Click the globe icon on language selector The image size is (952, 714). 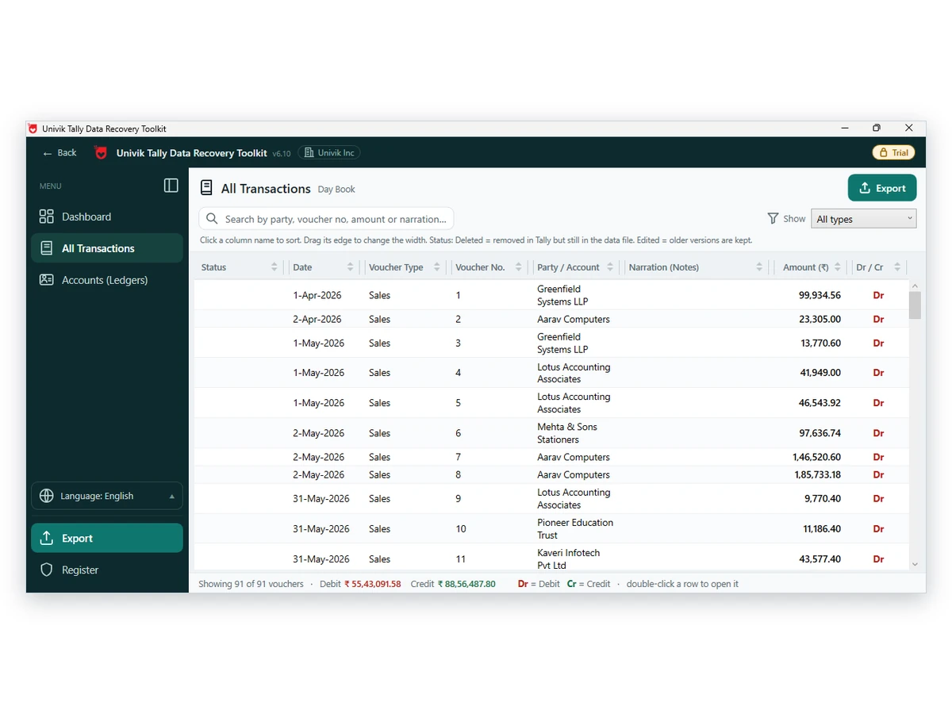[47, 496]
